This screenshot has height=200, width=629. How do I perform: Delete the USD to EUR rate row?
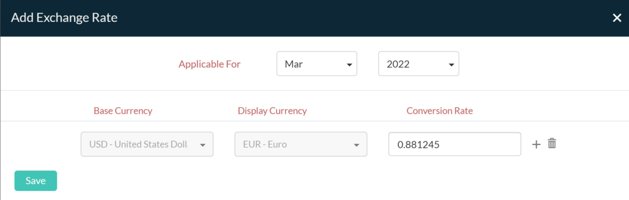click(552, 143)
